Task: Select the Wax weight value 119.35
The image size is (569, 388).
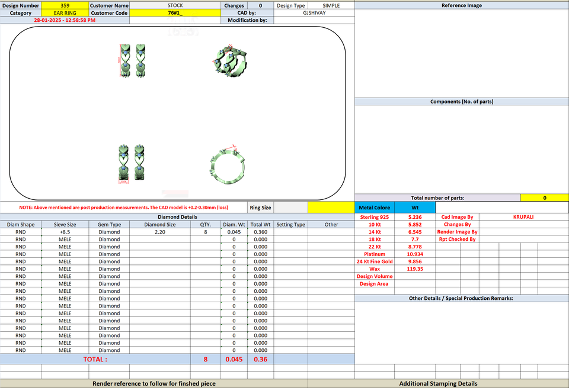Action: [x=415, y=269]
